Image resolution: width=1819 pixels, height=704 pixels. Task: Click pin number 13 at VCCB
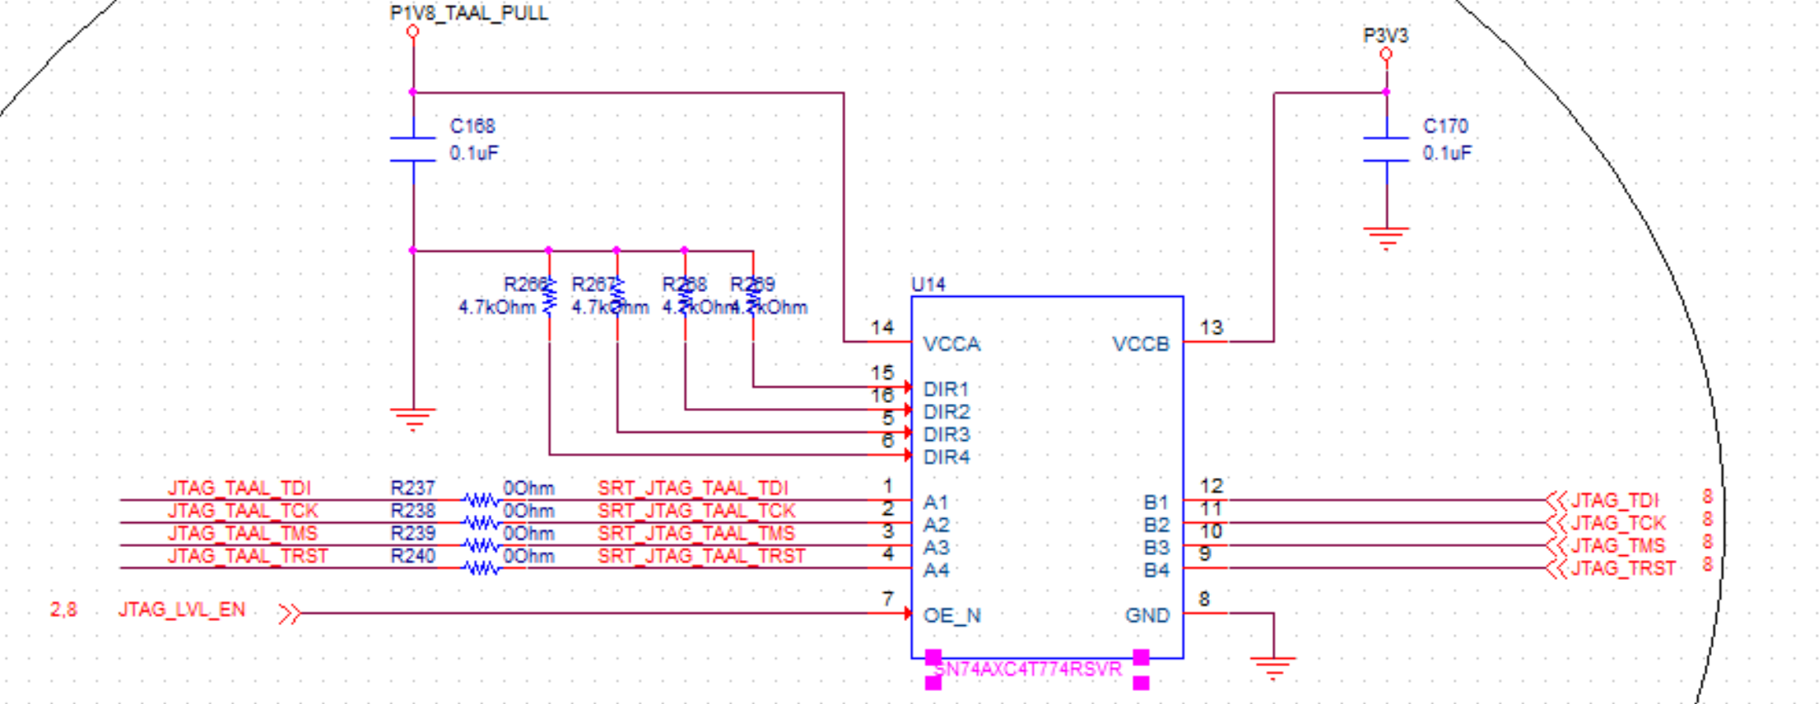[1212, 327]
